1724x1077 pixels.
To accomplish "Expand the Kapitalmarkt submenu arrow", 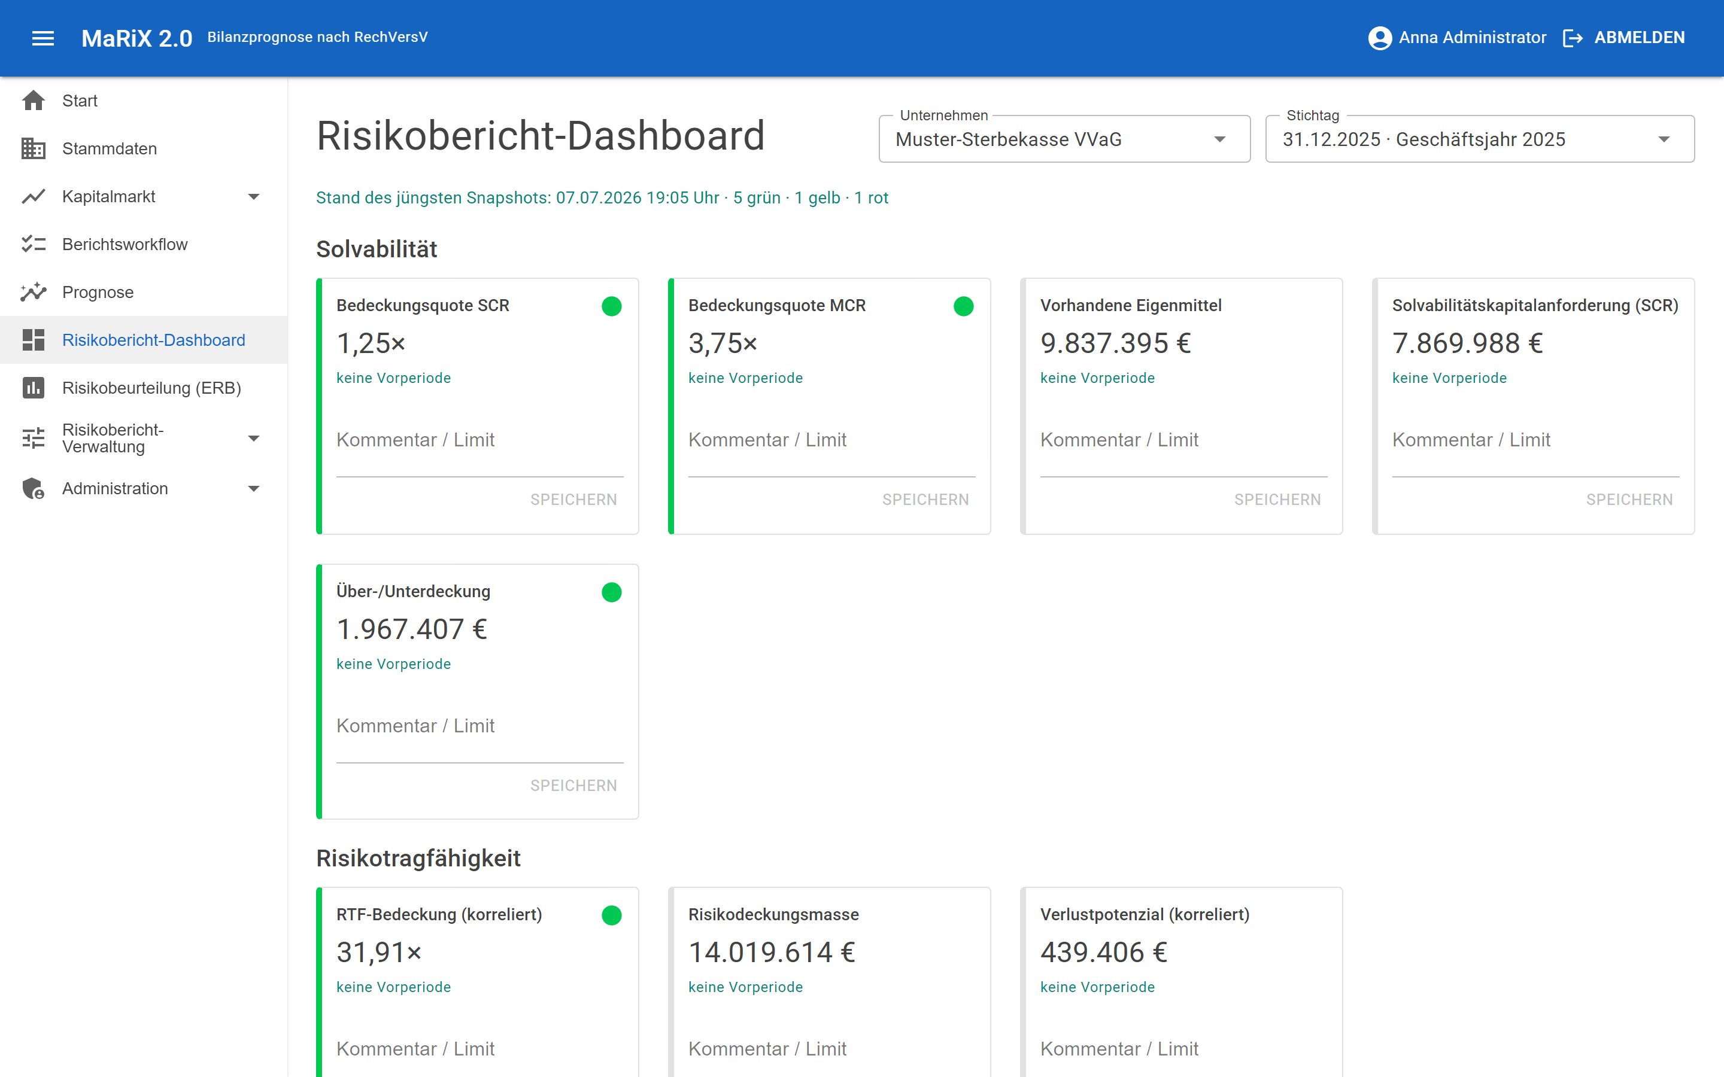I will click(x=254, y=197).
